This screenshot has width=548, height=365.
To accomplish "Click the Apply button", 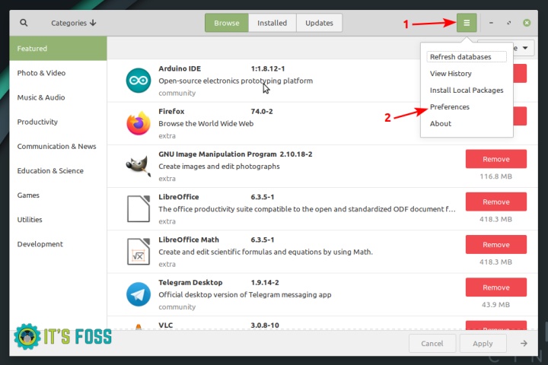I will pyautogui.click(x=483, y=344).
